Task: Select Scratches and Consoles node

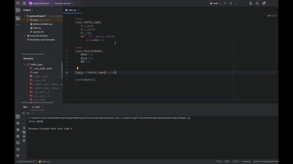Action: (41, 40)
